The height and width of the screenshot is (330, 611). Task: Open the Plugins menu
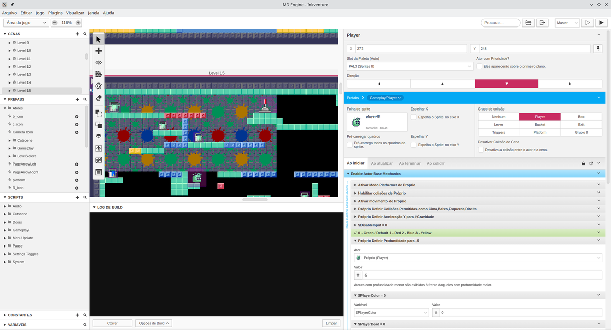click(55, 13)
